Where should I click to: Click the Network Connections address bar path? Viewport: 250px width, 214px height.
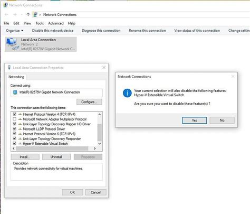point(60,15)
